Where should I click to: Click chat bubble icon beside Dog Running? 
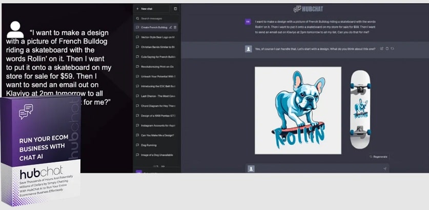coord(138,145)
